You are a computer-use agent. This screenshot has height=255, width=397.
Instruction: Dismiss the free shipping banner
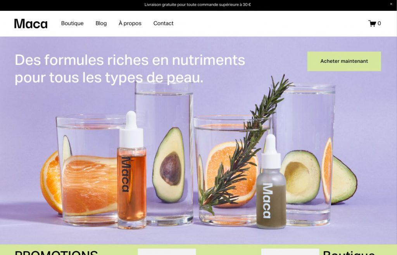pyautogui.click(x=391, y=4)
